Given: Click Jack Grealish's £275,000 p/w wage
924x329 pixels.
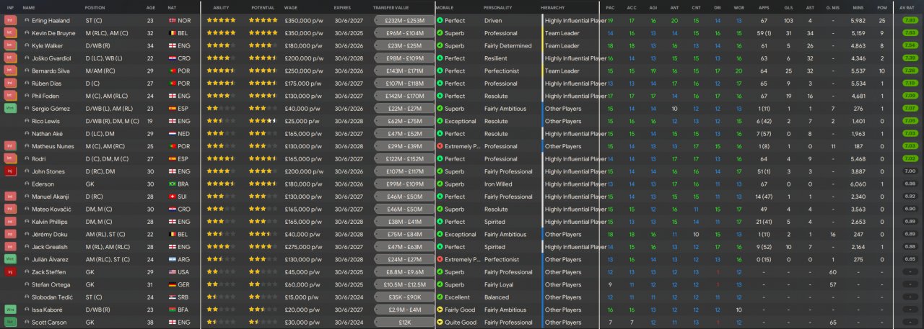Looking at the screenshot, I should [302, 247].
